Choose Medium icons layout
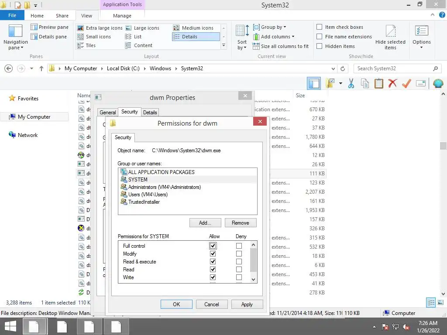Screen dimensions: 447x335 [x=193, y=28]
